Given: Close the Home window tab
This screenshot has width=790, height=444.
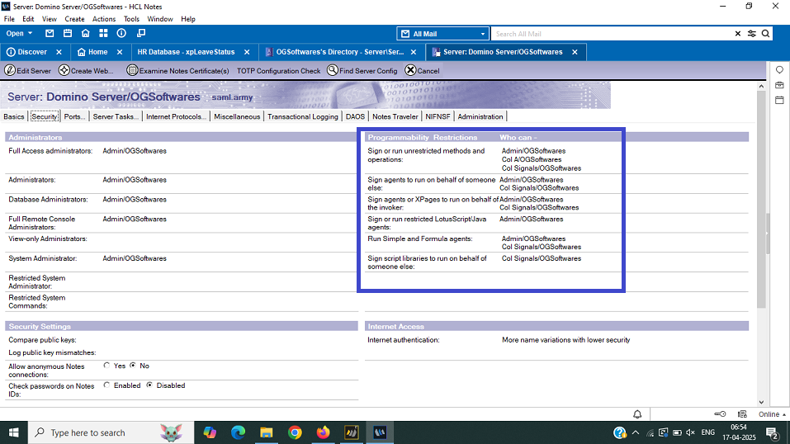Looking at the screenshot, I should (x=120, y=52).
